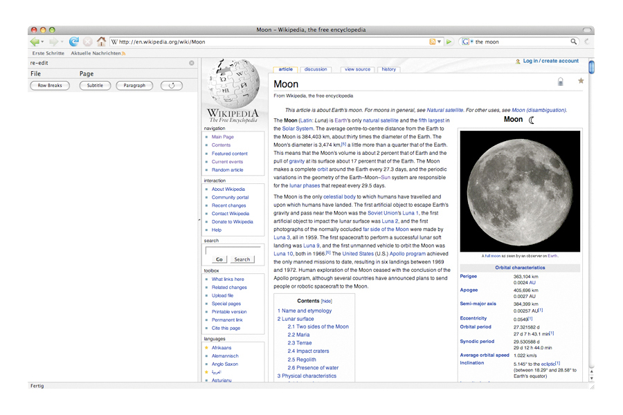Click the magnifier icon in the Google search field
623x415 pixels.
coord(575,41)
